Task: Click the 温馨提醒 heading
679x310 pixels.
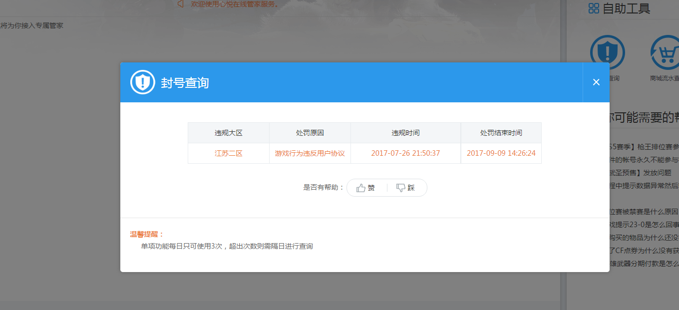Action: click(147, 234)
